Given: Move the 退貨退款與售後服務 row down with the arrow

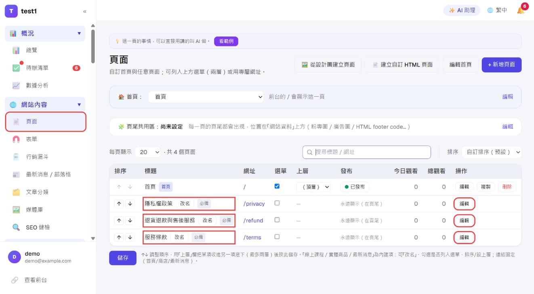Looking at the screenshot, I should pyautogui.click(x=130, y=221).
